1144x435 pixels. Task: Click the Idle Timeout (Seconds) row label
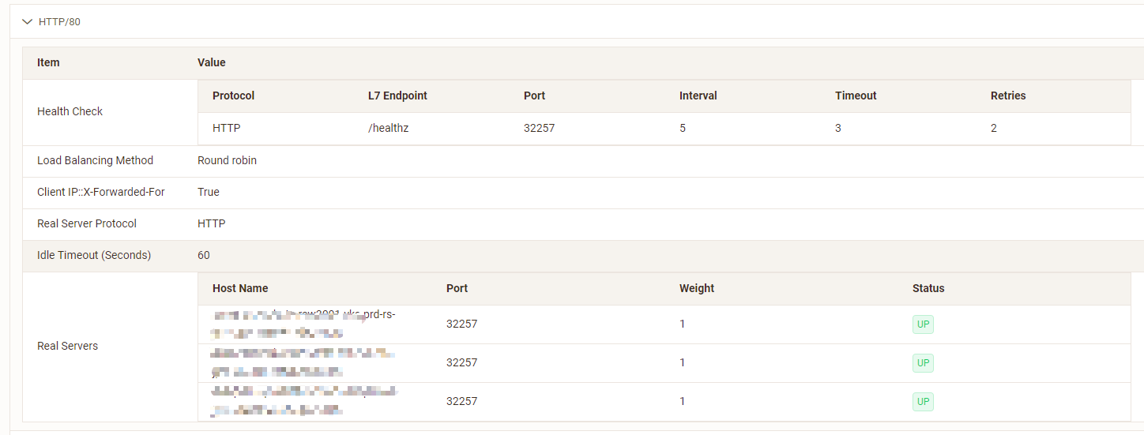pyautogui.click(x=94, y=255)
